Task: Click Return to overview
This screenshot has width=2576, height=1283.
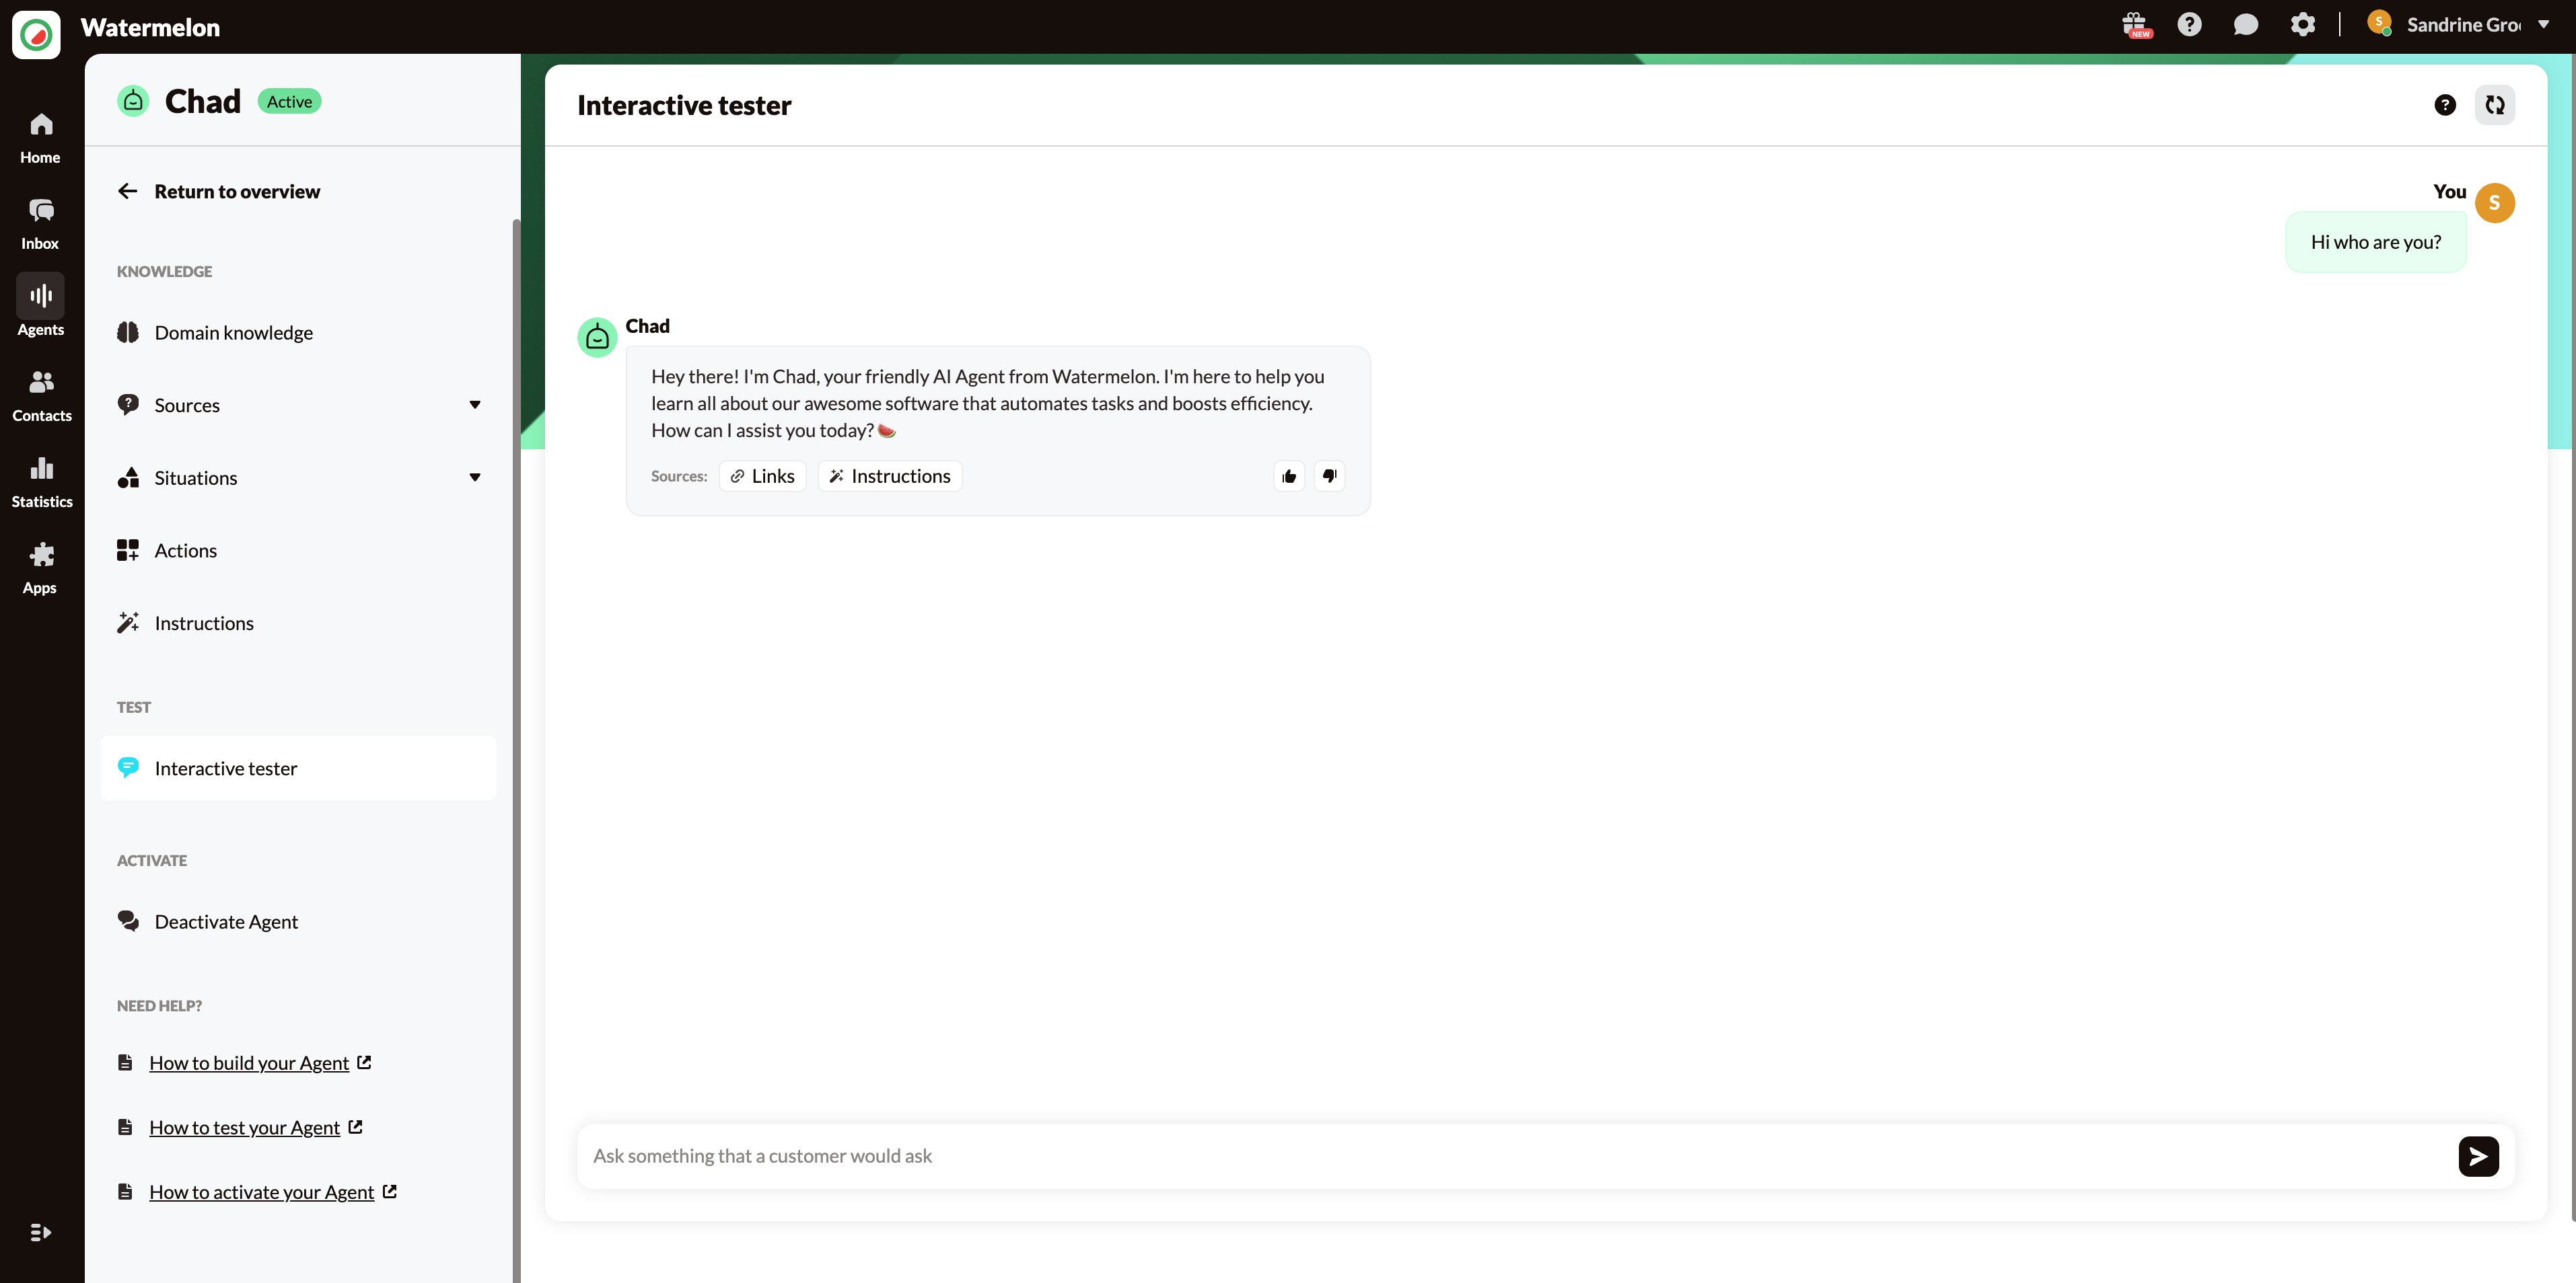Action: 237,191
